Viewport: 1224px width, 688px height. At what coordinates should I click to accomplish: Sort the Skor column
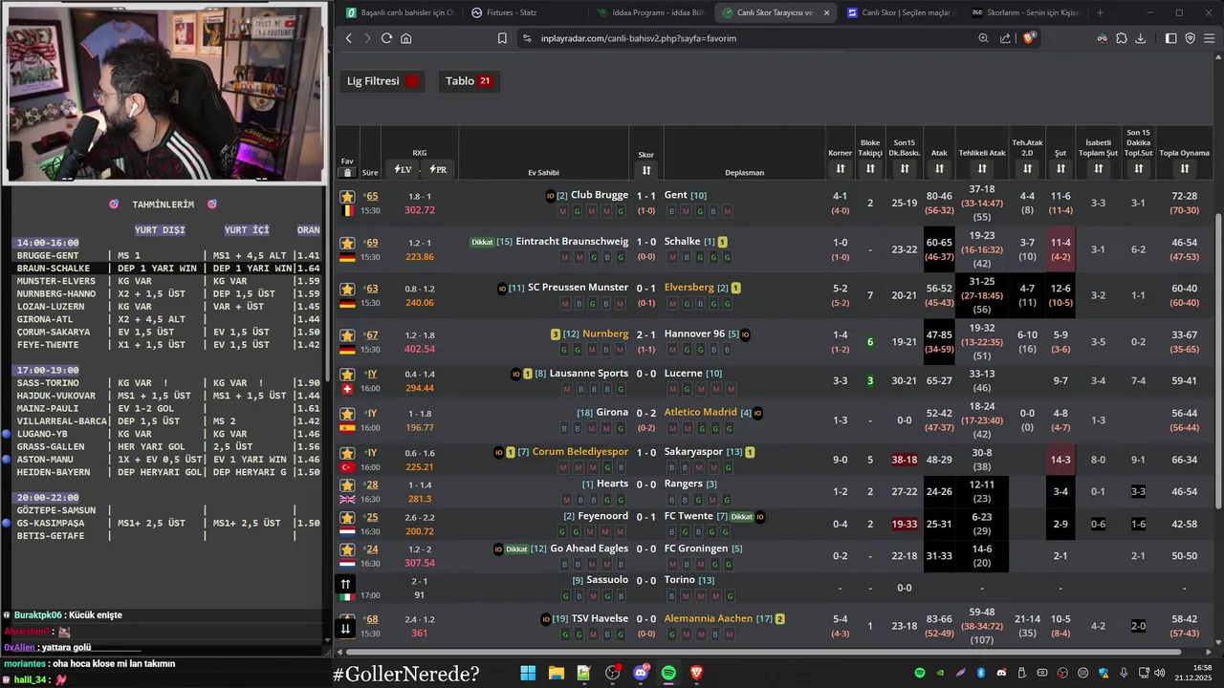tap(646, 170)
